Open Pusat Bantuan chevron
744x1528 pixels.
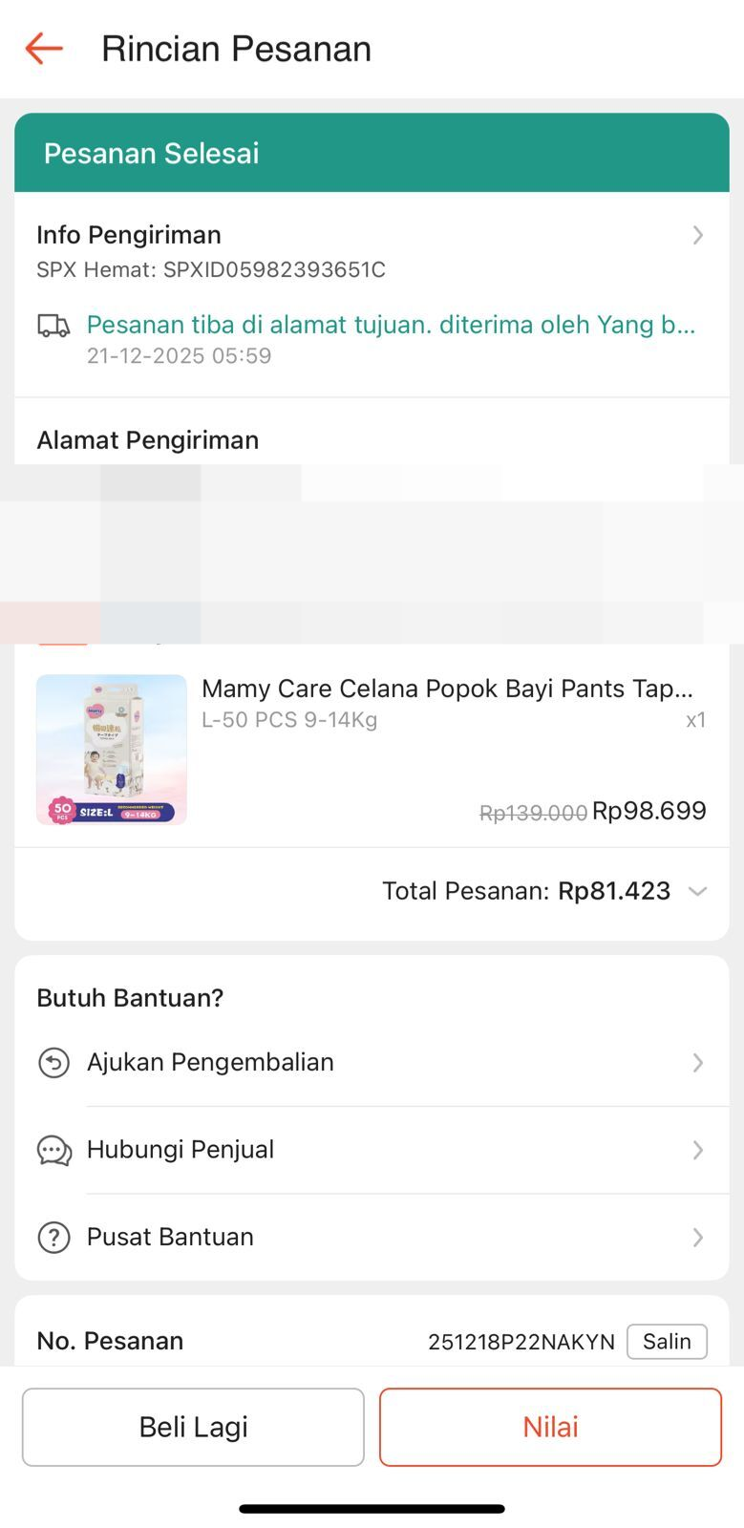698,1238
